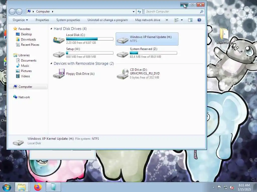
Task: Click 'GRMCPRVOL_RU_DVD' label text
Action: (x=145, y=73)
